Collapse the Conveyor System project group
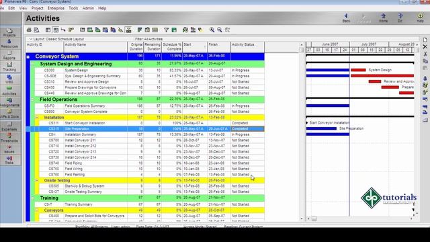 [28, 57]
